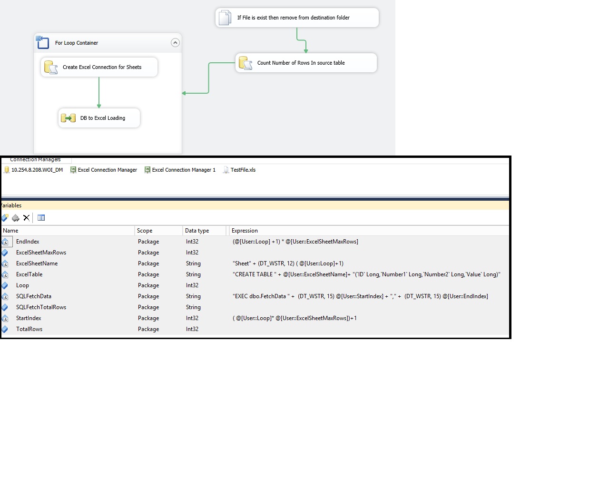Click the Variables panel title
The width and height of the screenshot is (609, 487).
11,205
